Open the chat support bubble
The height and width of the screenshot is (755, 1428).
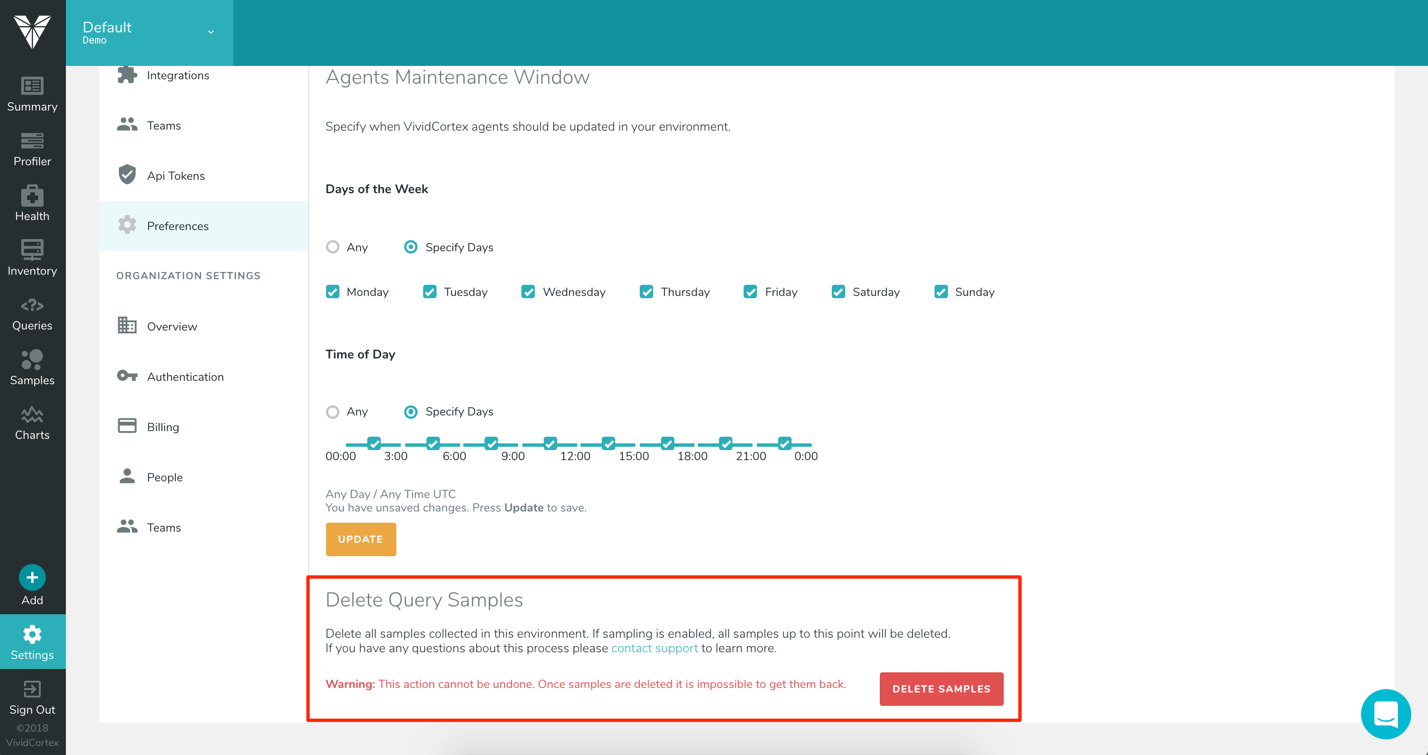[x=1385, y=714]
